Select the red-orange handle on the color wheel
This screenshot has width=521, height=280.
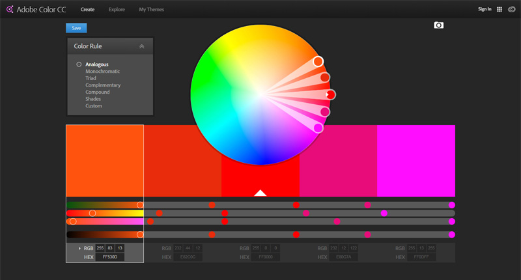[324, 77]
